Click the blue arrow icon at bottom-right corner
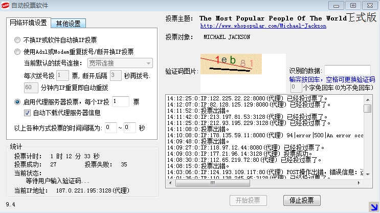 click(x=373, y=207)
